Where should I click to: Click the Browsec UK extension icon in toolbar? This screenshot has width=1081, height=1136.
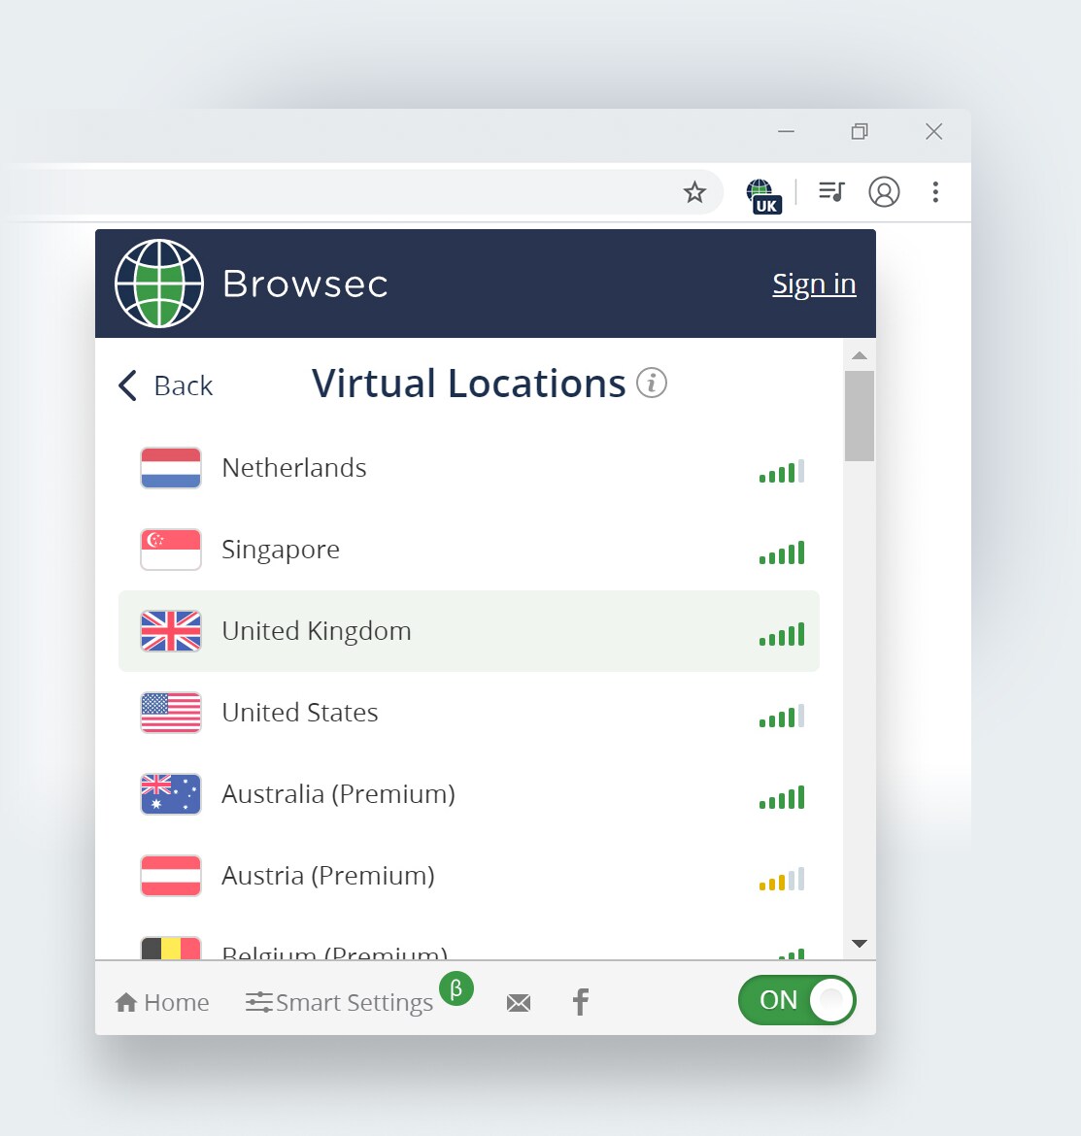tap(763, 192)
